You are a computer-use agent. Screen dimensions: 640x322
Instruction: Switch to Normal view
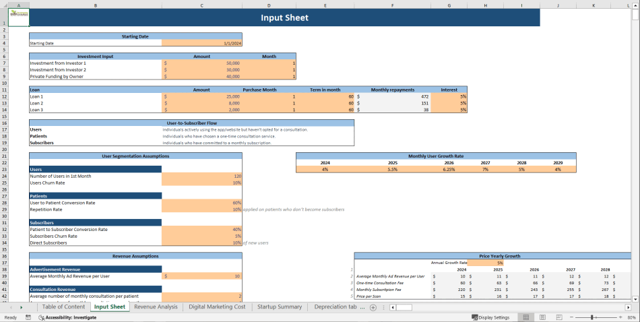(525, 317)
